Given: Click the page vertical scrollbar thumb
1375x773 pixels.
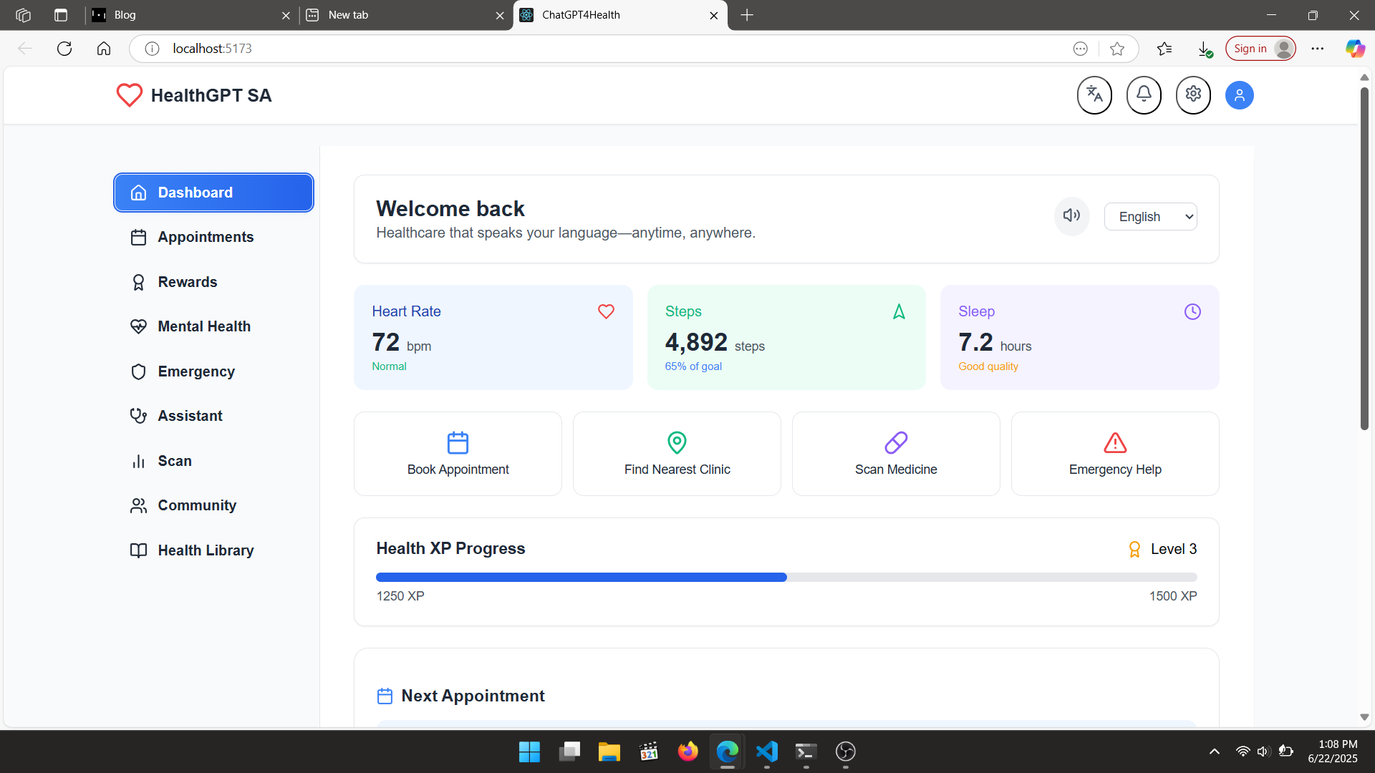Looking at the screenshot, I should click(x=1364, y=258).
